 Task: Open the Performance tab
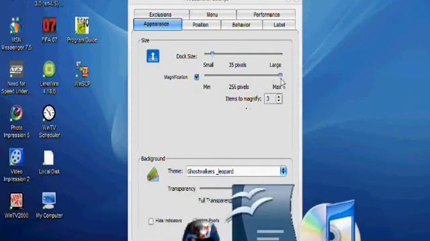pyautogui.click(x=266, y=15)
